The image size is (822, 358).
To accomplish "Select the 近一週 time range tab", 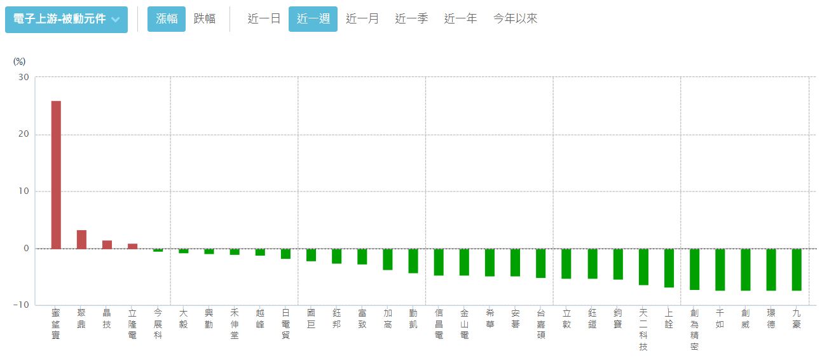I will pos(313,19).
